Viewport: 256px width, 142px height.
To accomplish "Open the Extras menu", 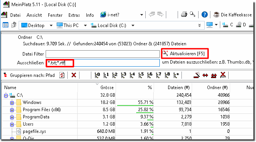I will pyautogui.click(x=74, y=15).
